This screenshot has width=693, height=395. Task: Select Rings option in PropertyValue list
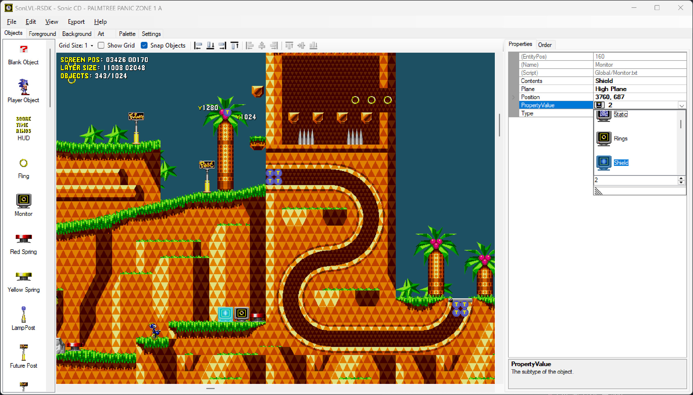tap(620, 139)
